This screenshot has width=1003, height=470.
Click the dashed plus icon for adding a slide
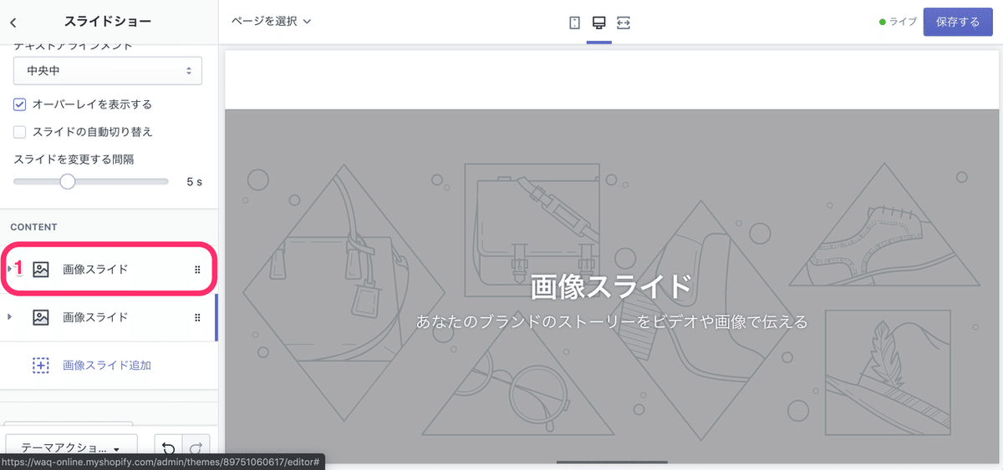pyautogui.click(x=40, y=366)
